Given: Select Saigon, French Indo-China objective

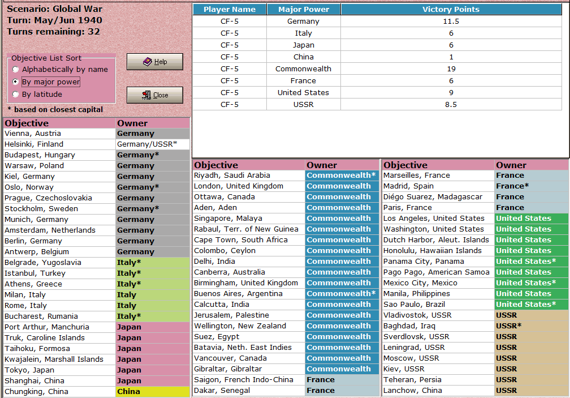Looking at the screenshot, I should pyautogui.click(x=249, y=380).
